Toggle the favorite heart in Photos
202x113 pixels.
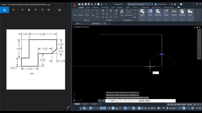(36, 10)
